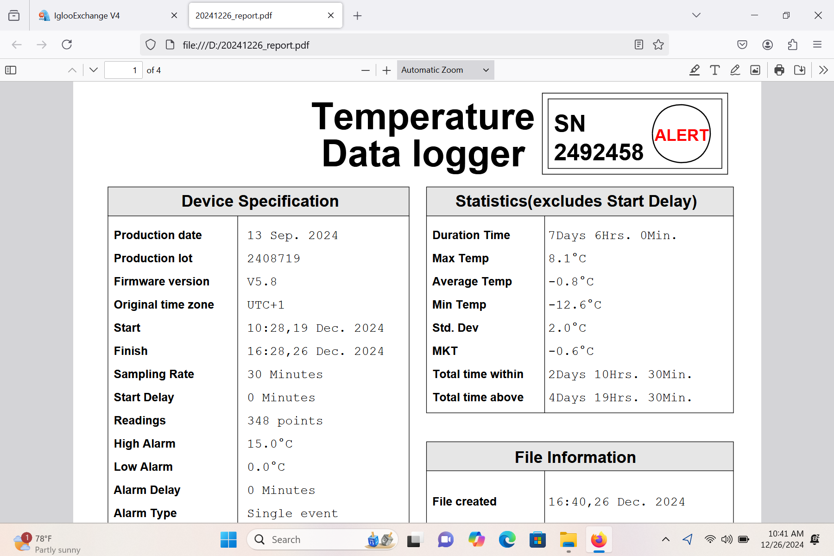
Task: Expand the list all tabs chevron
Action: 696,15
